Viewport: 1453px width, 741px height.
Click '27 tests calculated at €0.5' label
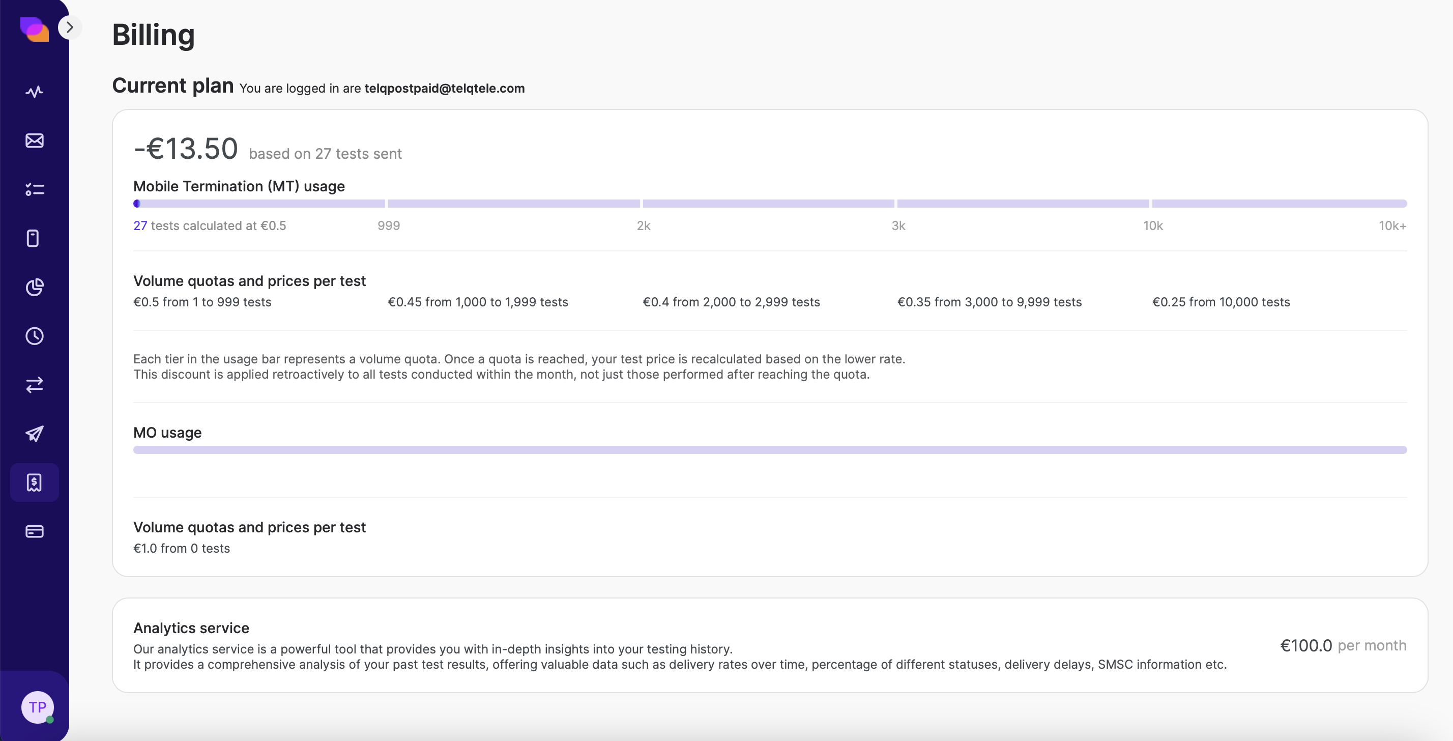pyautogui.click(x=210, y=226)
